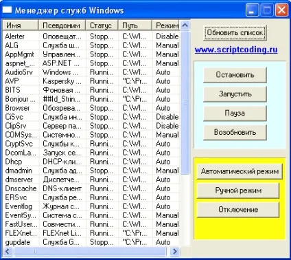This screenshot has height=260, width=291.
Task: Select the Eventlog service row
Action: pos(91,206)
